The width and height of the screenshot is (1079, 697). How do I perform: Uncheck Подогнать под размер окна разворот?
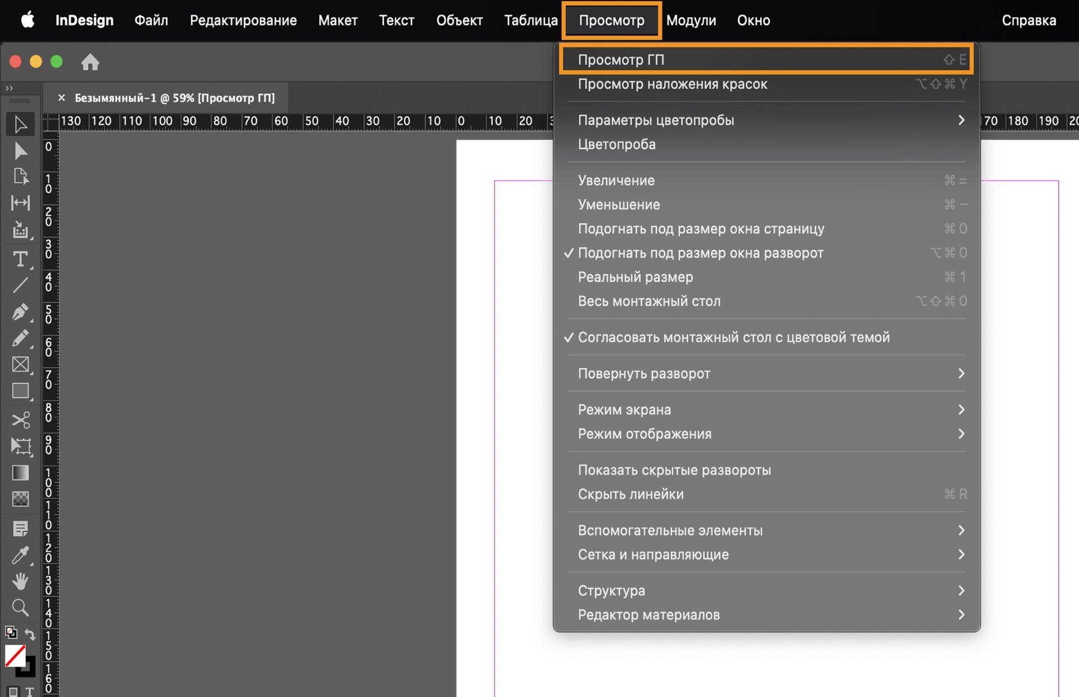coord(700,253)
